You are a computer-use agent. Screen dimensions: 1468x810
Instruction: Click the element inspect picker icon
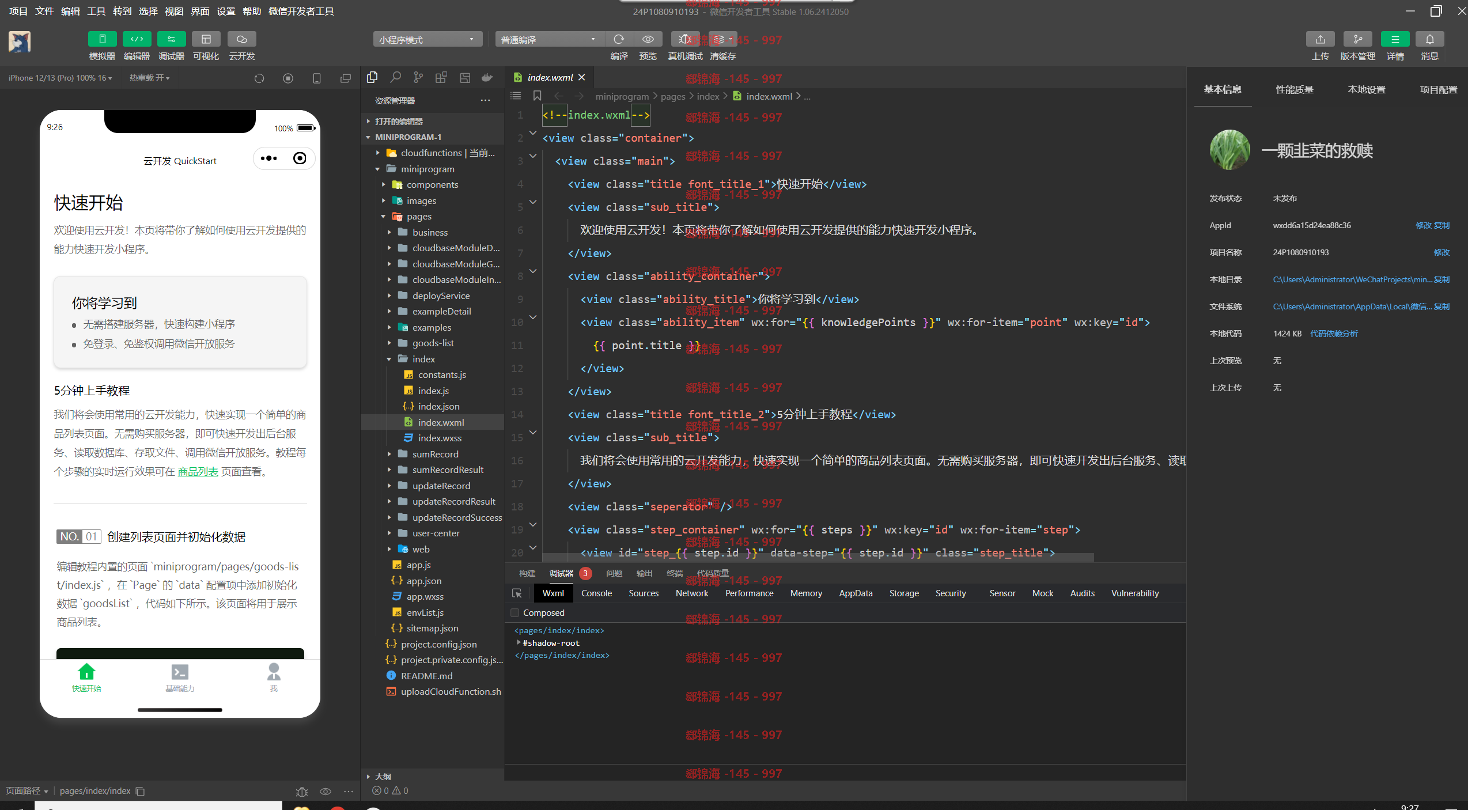coord(517,593)
